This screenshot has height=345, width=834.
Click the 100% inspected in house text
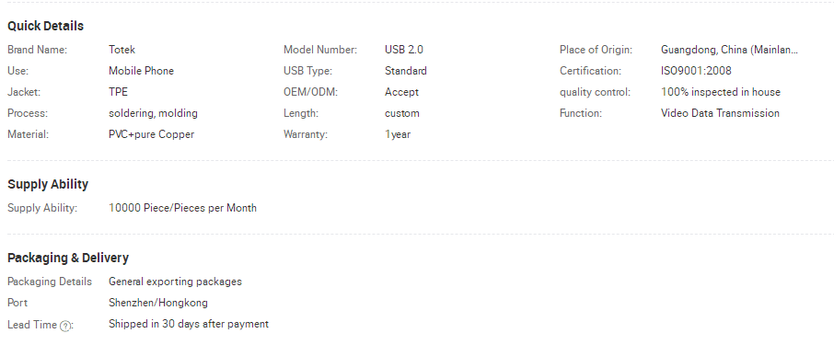(x=720, y=92)
